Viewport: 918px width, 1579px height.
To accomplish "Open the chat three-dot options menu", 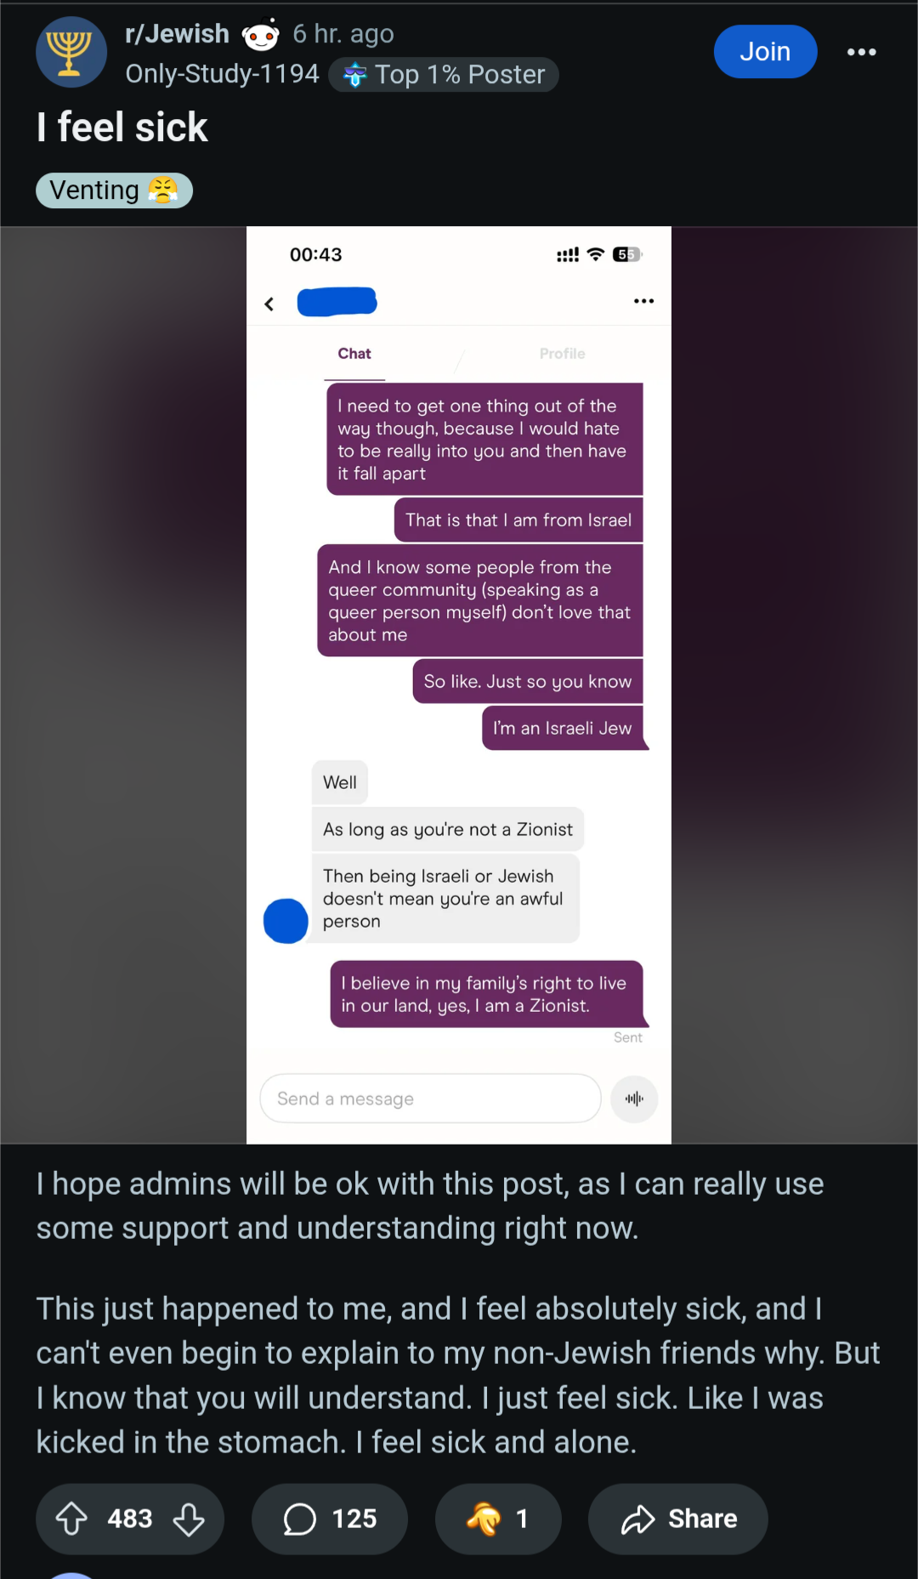I will point(643,301).
